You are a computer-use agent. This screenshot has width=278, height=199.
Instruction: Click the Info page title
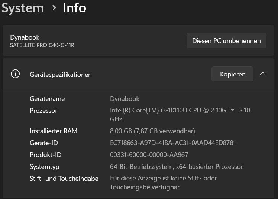coord(75,8)
